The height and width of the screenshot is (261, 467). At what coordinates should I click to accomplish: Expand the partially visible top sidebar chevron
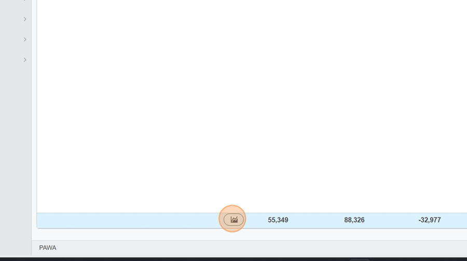coord(25,1)
